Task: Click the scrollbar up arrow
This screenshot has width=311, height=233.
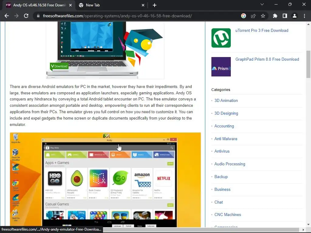Action: pyautogui.click(x=308, y=24)
